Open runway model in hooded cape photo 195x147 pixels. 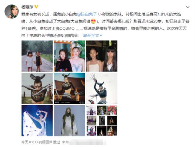click(x=69, y=121)
